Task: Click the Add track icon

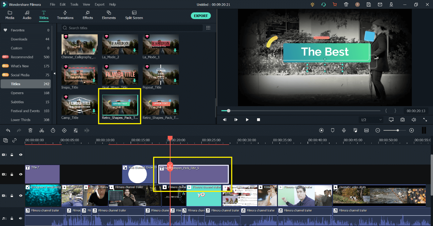Action: 5,140
